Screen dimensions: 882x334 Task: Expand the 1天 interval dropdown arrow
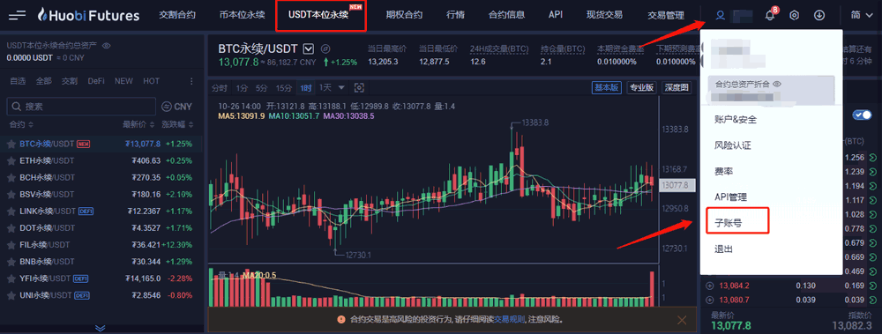[340, 88]
